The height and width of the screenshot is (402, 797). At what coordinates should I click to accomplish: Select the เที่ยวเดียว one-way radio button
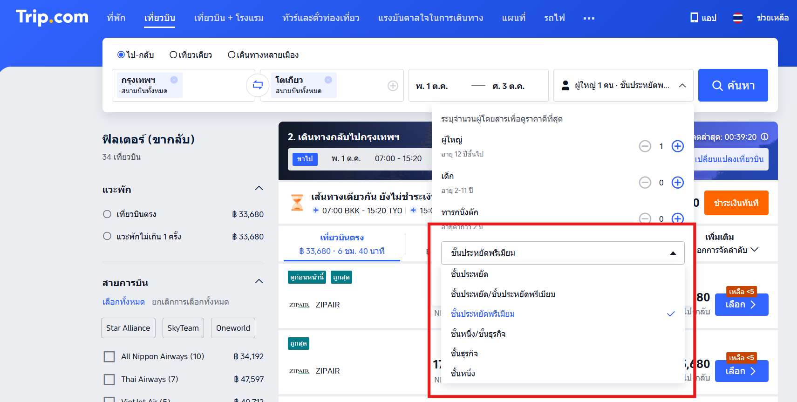tap(173, 55)
